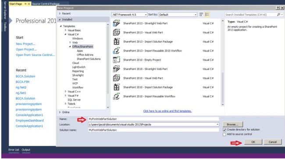Expand the Web node under Visual C#
This screenshot has width=285, height=159.
point(70,42)
